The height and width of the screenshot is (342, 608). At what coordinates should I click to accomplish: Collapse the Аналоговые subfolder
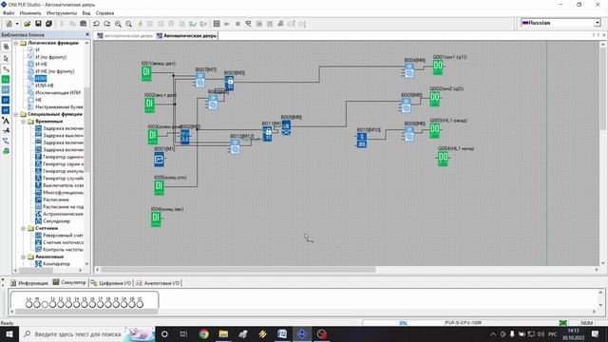pyautogui.click(x=23, y=256)
